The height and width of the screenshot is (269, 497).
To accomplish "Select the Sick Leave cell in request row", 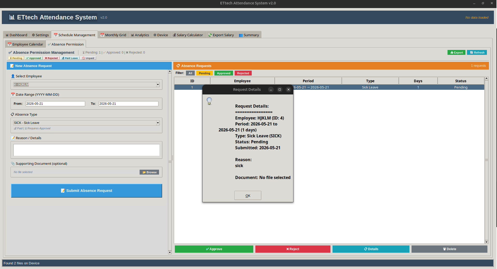I will [370, 87].
